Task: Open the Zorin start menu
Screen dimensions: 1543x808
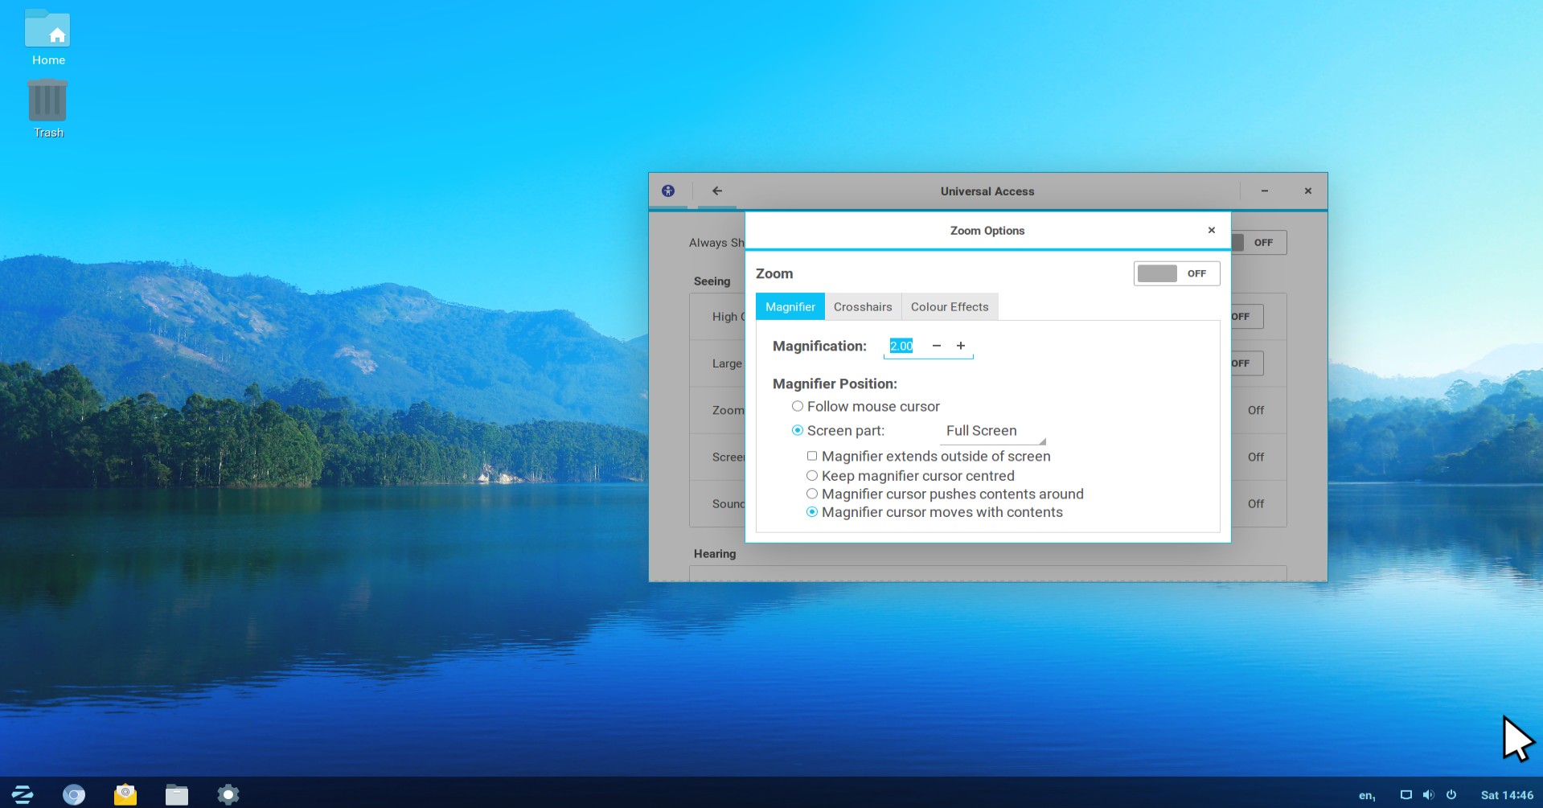Action: click(x=23, y=794)
